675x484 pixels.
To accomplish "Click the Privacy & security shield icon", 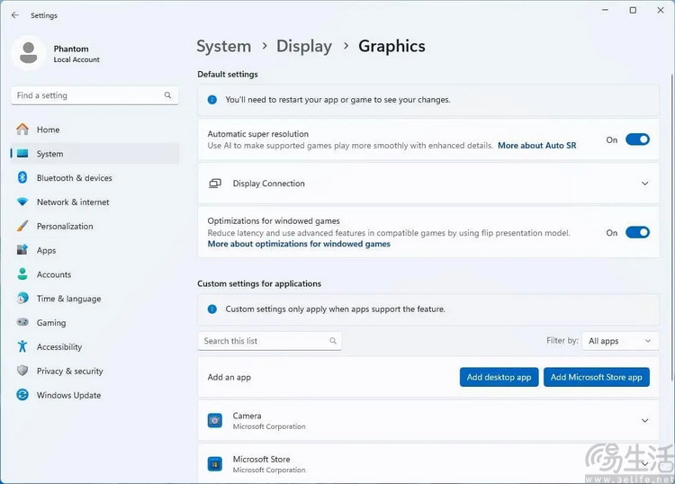I will [22, 371].
